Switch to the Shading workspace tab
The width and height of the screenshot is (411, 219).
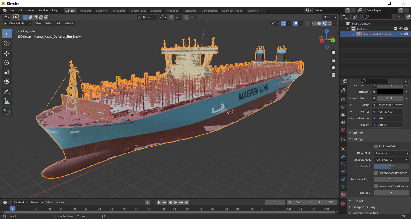156,11
